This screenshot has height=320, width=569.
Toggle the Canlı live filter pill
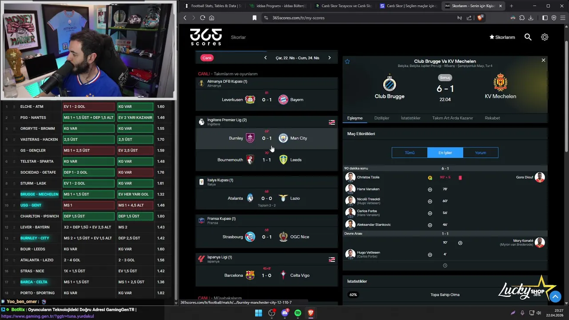[207, 58]
